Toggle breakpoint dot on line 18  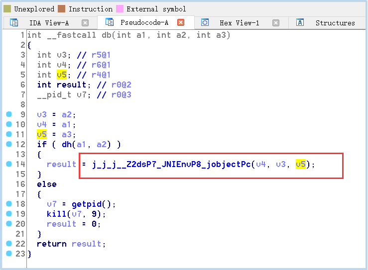tap(9, 204)
